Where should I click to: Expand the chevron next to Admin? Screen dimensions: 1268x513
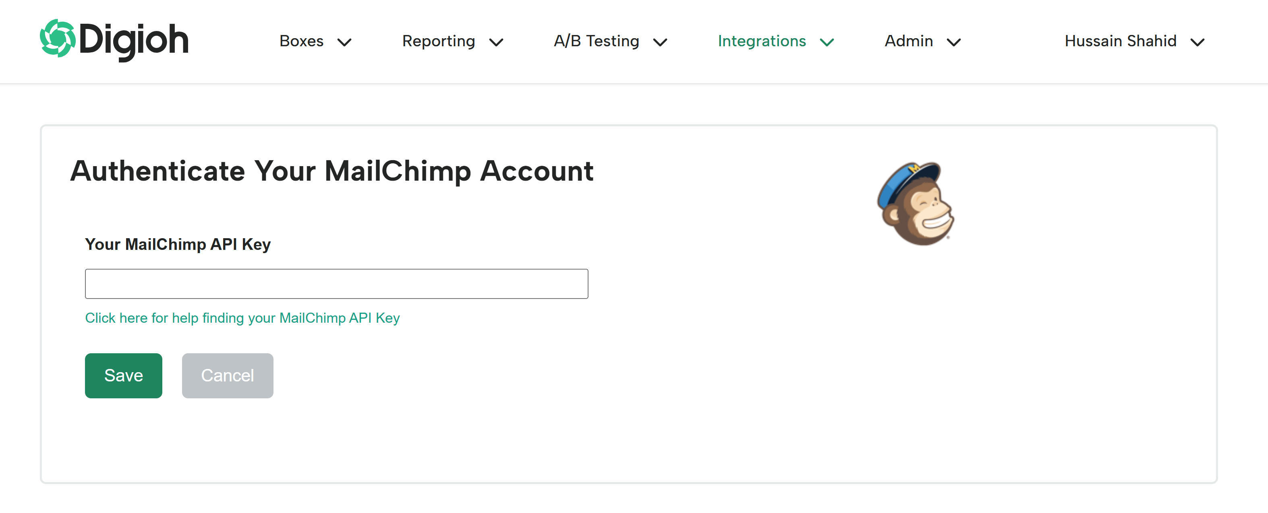click(954, 42)
